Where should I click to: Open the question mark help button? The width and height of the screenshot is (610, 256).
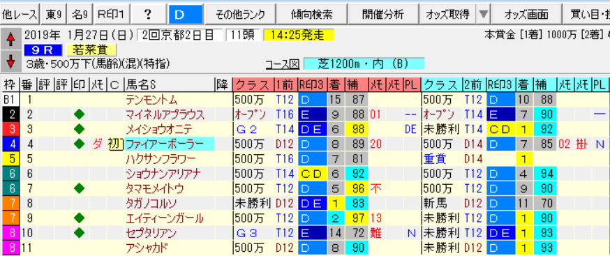click(147, 15)
